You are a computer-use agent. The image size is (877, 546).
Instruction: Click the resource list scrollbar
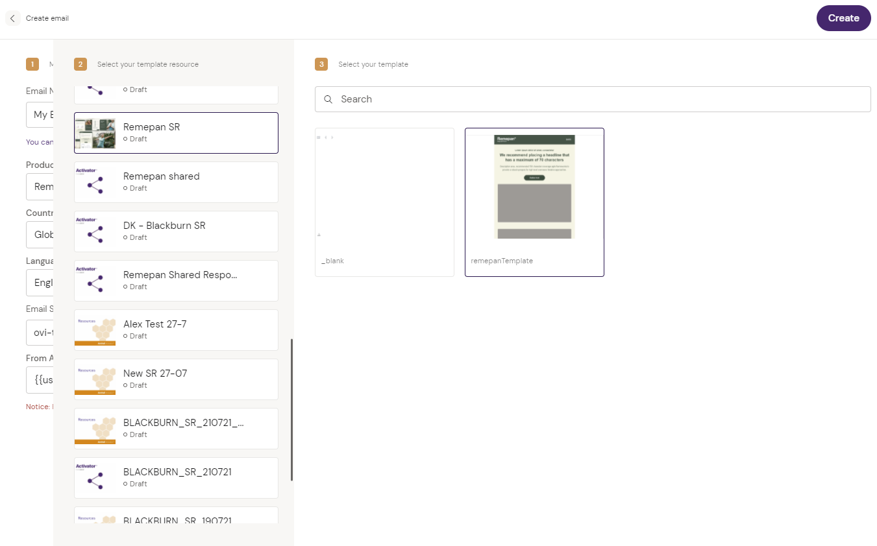tap(291, 409)
